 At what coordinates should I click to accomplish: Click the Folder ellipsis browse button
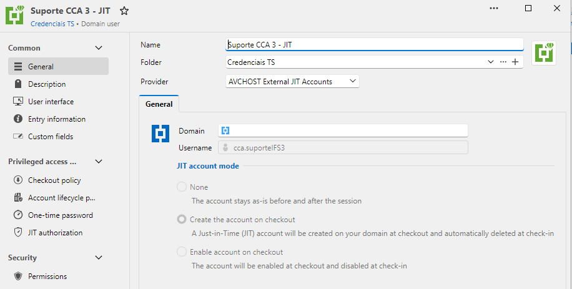(503, 62)
